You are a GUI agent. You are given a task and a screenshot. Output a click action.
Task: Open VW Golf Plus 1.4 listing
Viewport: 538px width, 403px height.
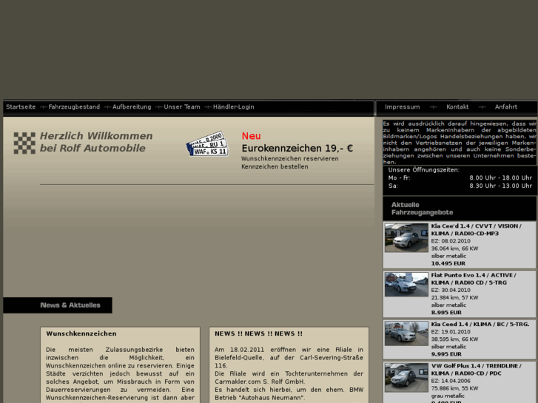click(x=477, y=370)
